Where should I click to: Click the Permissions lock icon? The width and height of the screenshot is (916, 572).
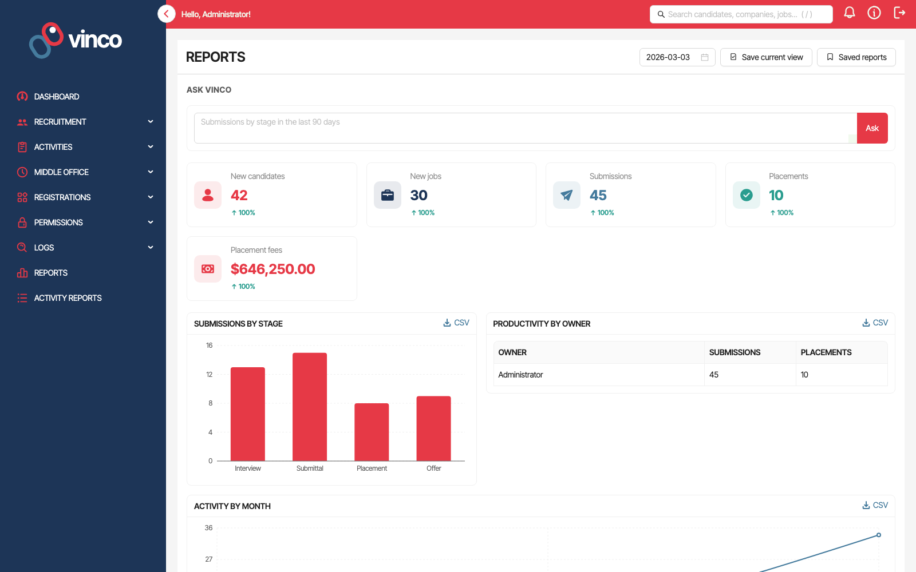[x=22, y=223]
